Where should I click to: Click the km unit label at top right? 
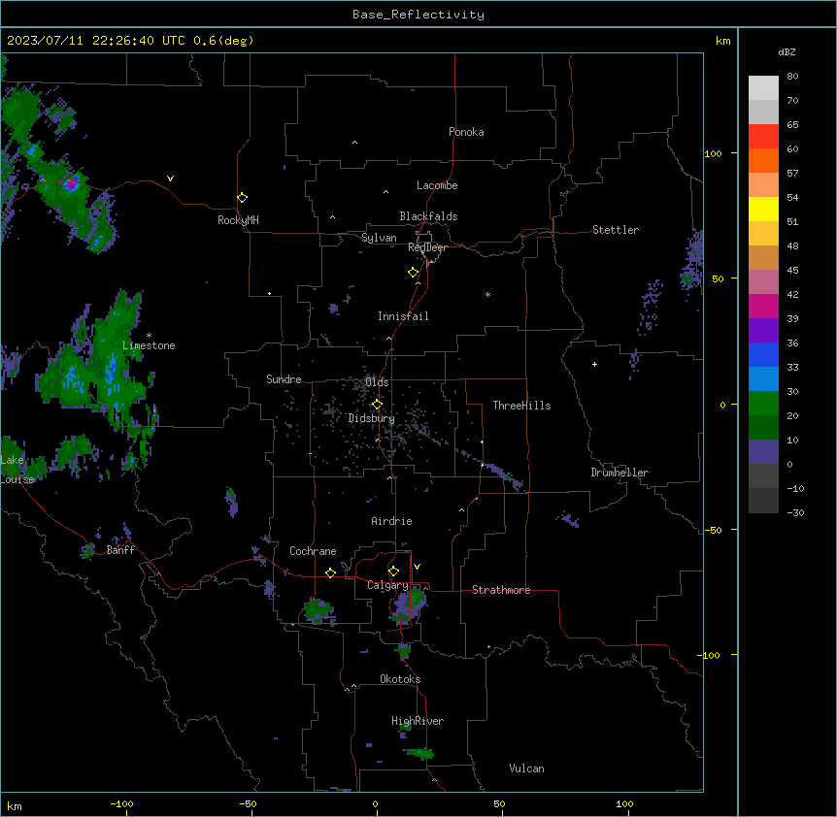(722, 41)
